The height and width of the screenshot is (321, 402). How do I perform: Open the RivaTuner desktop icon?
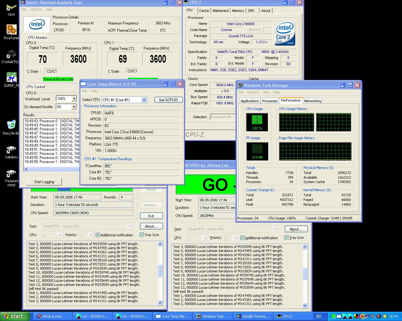pyautogui.click(x=11, y=32)
